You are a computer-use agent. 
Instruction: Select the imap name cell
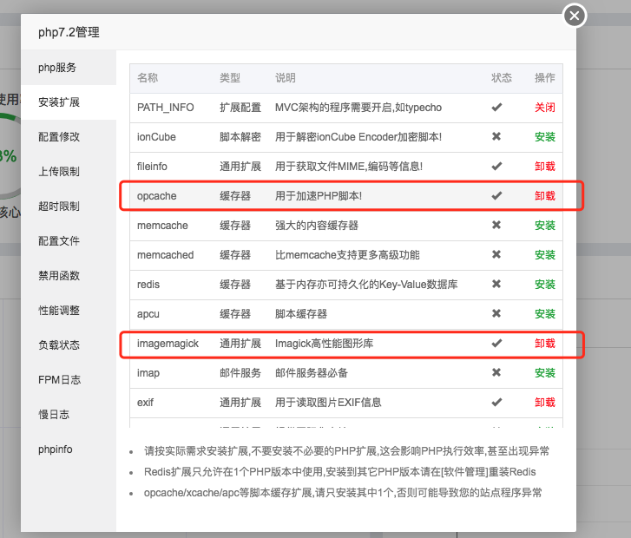tap(148, 373)
